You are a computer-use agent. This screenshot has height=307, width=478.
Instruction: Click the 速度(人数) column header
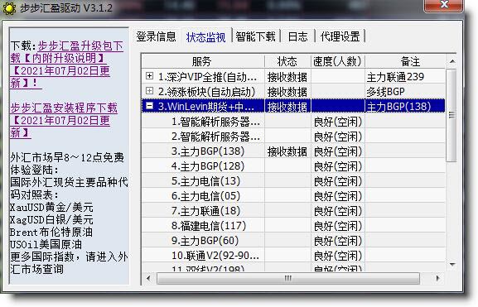(337, 61)
